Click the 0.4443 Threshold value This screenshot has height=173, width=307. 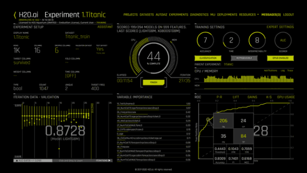click(x=220, y=149)
